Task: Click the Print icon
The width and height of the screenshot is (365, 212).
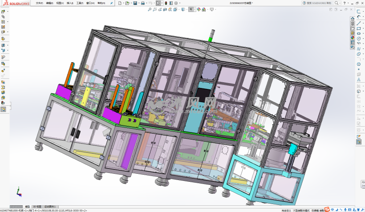Action: (x=142, y=3)
